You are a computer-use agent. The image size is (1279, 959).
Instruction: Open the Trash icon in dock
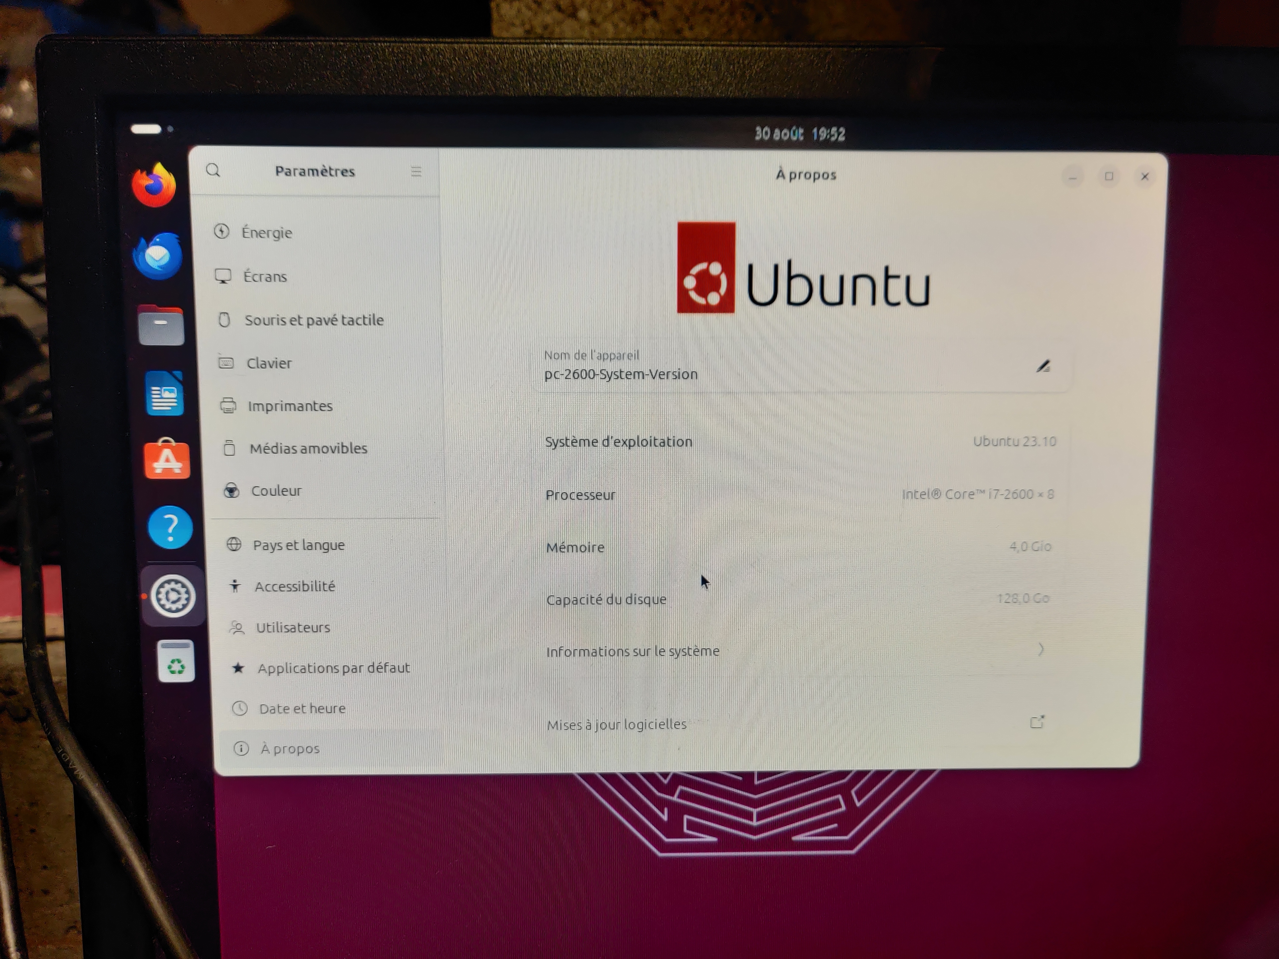tap(176, 662)
